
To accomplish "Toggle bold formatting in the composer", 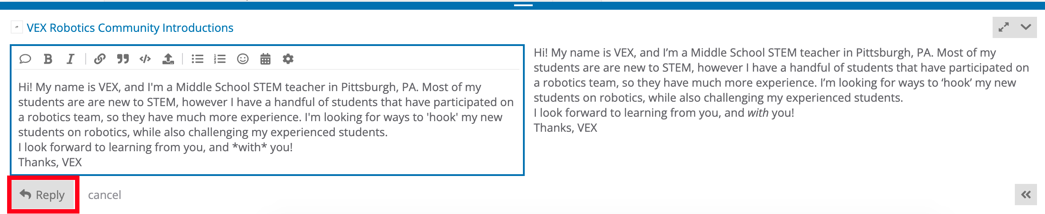I will tap(48, 59).
